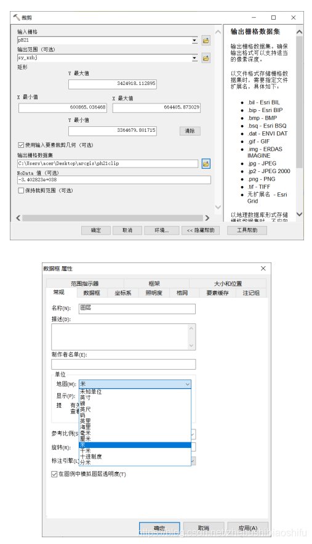Image resolution: width=312 pixels, height=544 pixels.
Task: Click 隐藏帮助 button
Action: pos(201,230)
